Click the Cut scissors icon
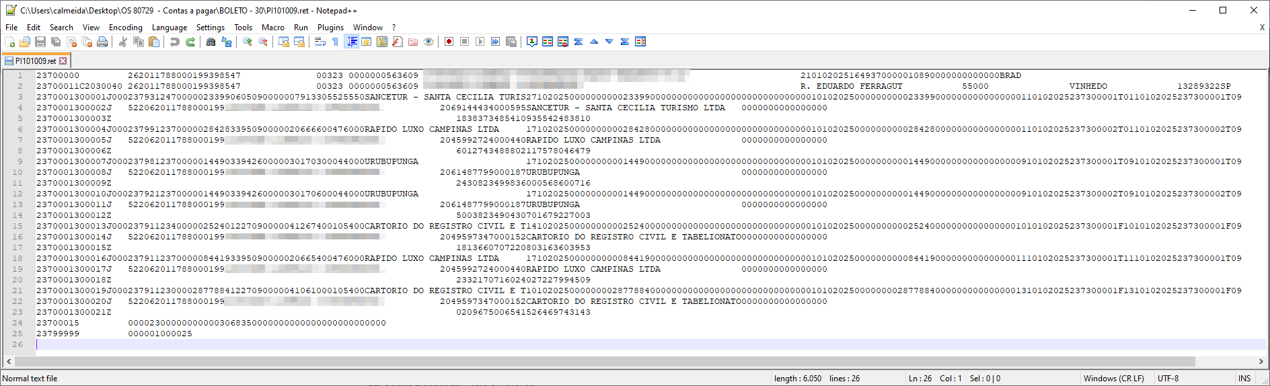This screenshot has height=386, width=1270. pyautogui.click(x=122, y=42)
